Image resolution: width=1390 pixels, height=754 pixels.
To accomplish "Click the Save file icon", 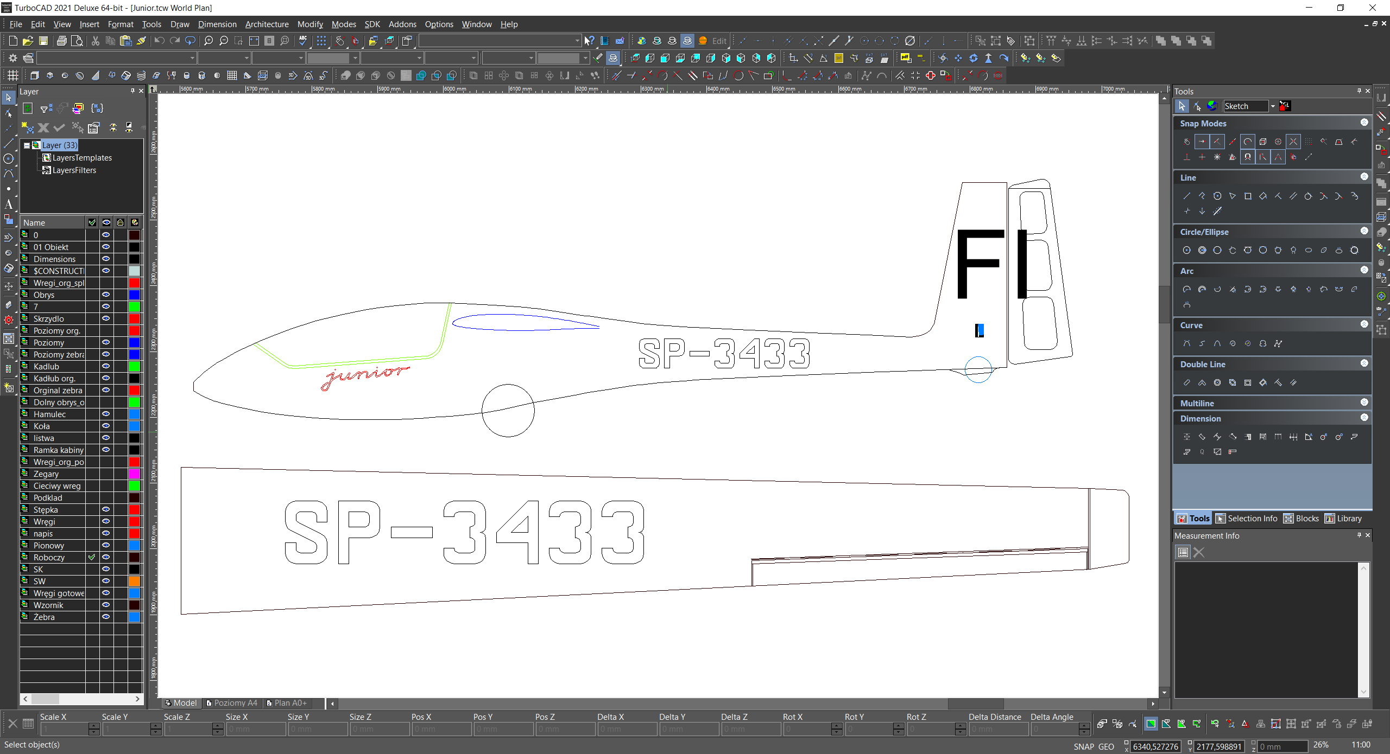I will click(43, 41).
